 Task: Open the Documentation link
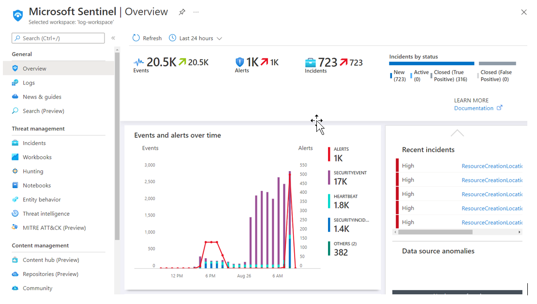click(474, 108)
